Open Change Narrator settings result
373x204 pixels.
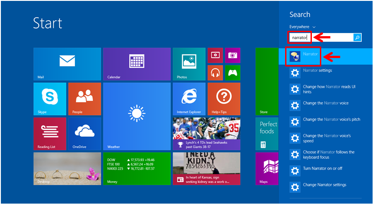[326, 187]
